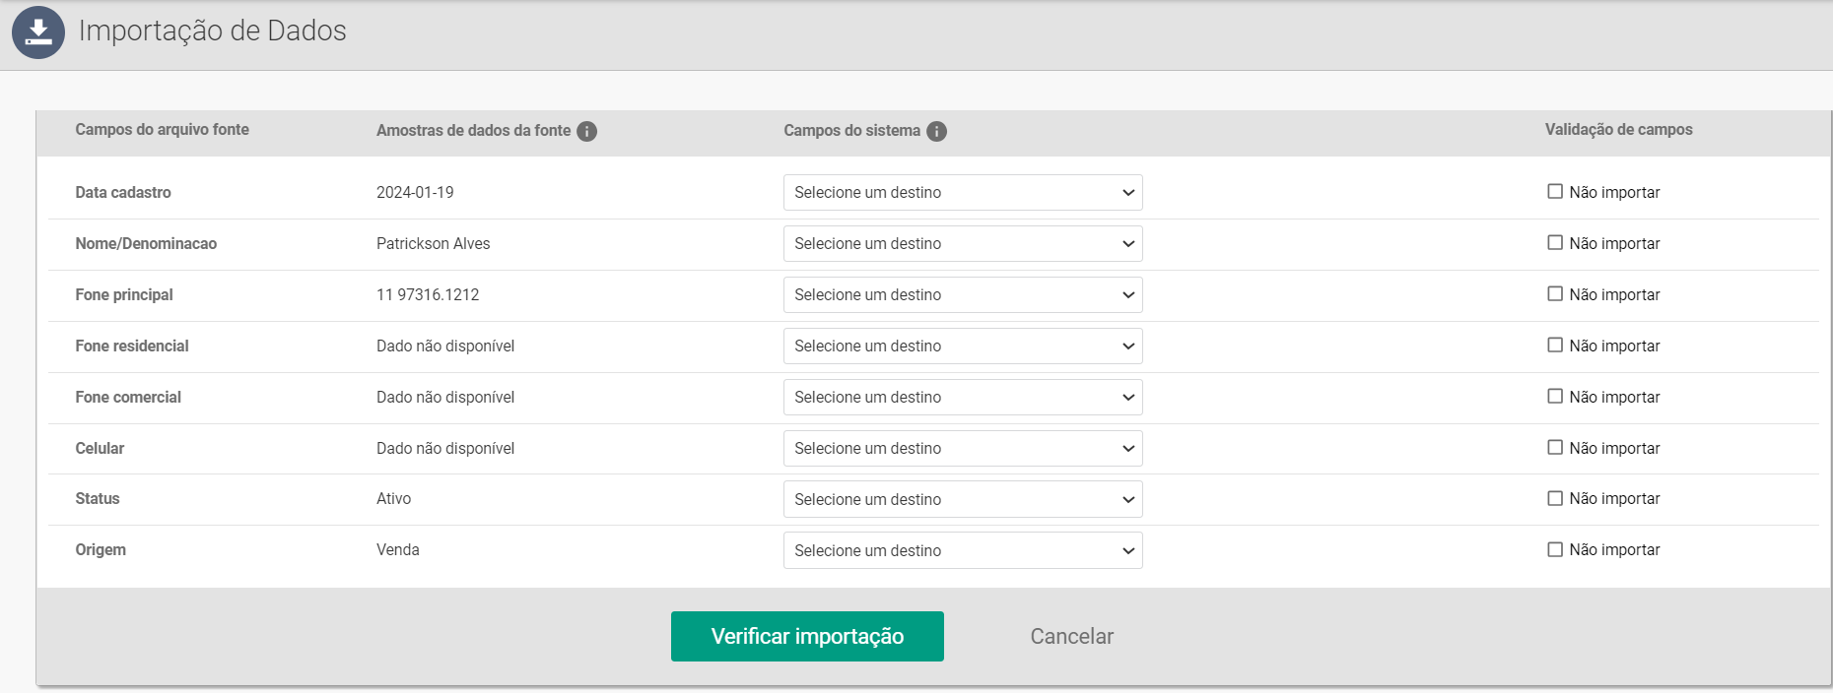Open destination dropdown for Fone principal
Screen dimensions: 1833x693
(962, 295)
